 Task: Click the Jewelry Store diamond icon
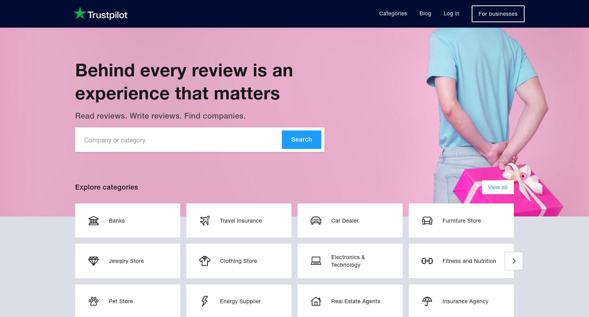pyautogui.click(x=94, y=261)
